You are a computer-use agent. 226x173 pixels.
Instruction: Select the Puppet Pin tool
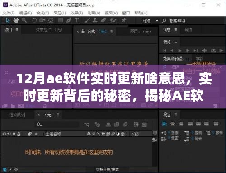124,20
